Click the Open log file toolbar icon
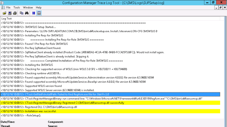This screenshot has width=227, height=127. coord(4,13)
